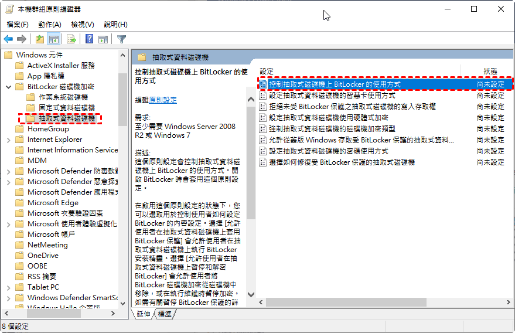The image size is (515, 333).
Task: Click the 8 個設定 status bar text
Action: point(15,327)
